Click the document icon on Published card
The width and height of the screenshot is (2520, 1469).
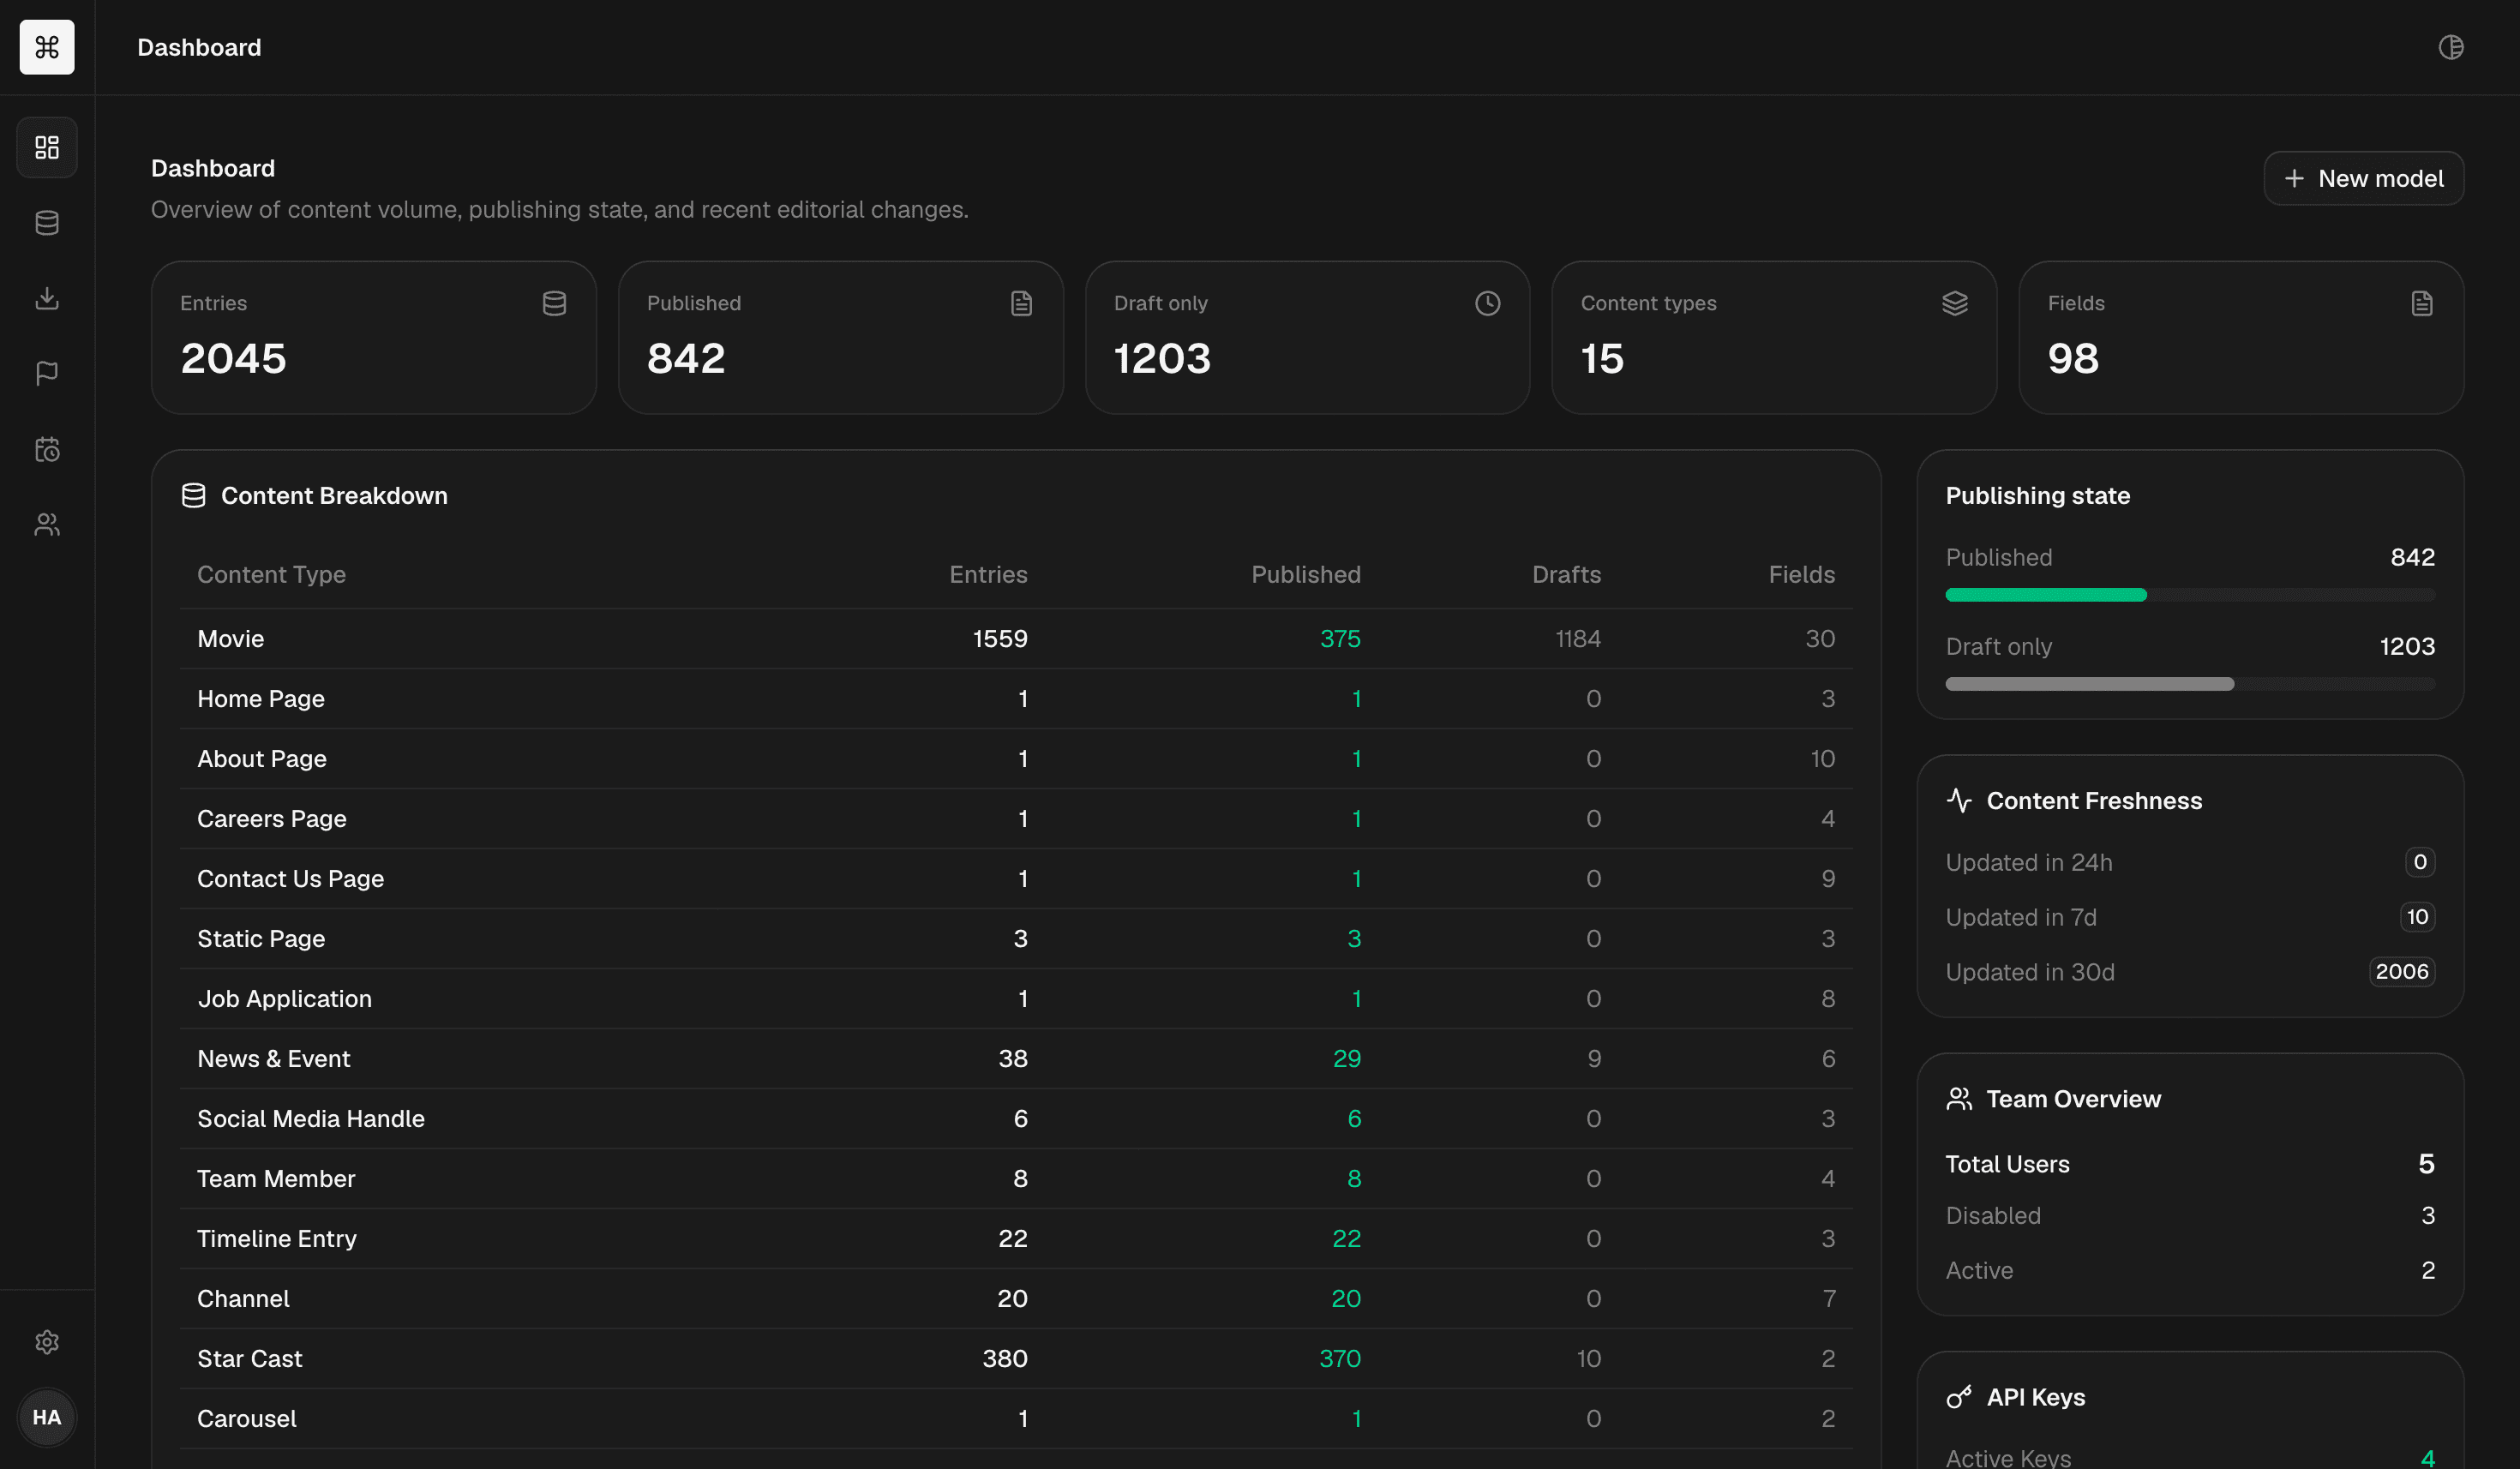pos(1021,303)
